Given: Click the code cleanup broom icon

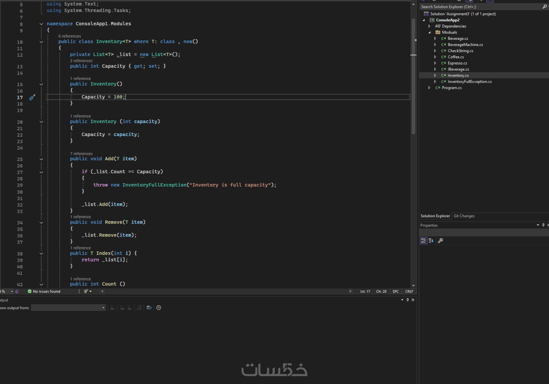Looking at the screenshot, I should 86,291.
